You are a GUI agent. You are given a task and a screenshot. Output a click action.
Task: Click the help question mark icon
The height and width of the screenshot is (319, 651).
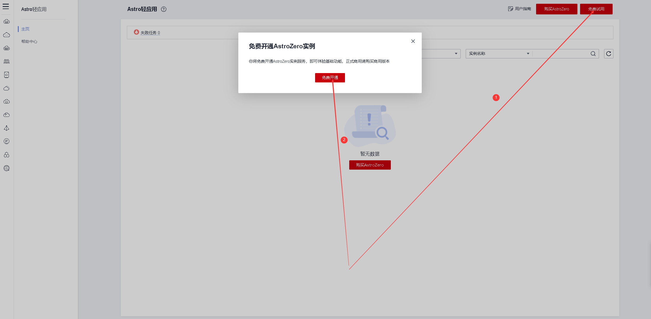164,9
